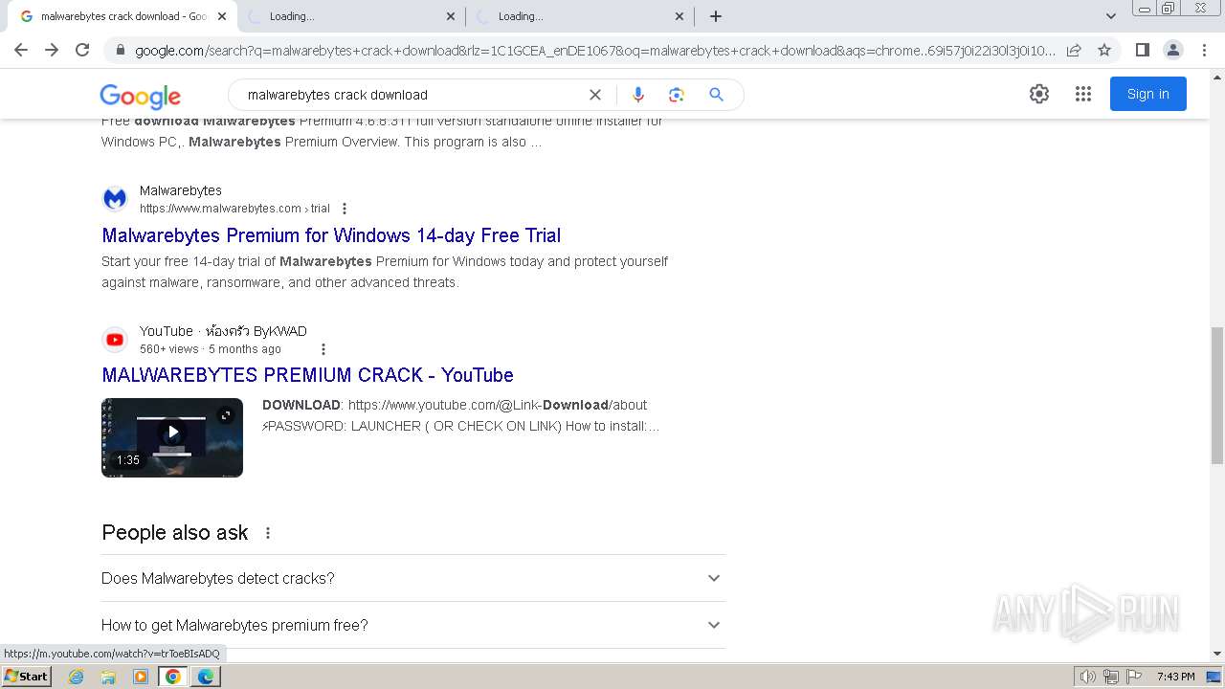
Task: Click the Malwarebytes site favicon
Action: click(x=115, y=199)
